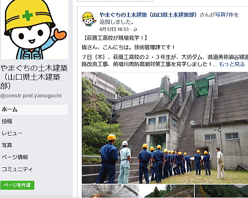This screenshot has height=198, width=248.
Task: Click the @constr.pref.yamaguchi username
Action: (x=31, y=96)
